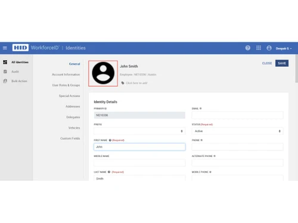
Task: Click the page vertical scrollbar
Action: [296, 68]
